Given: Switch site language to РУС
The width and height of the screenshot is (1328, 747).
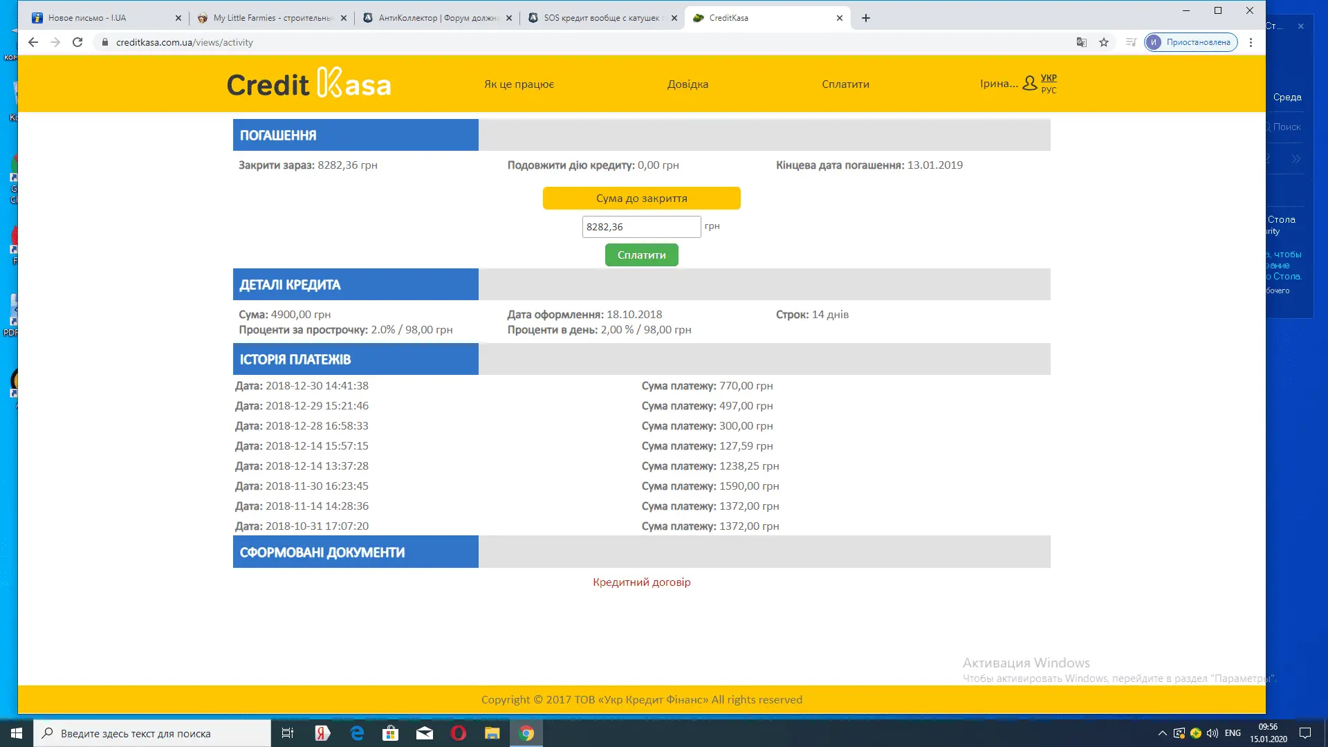Looking at the screenshot, I should click(1049, 91).
